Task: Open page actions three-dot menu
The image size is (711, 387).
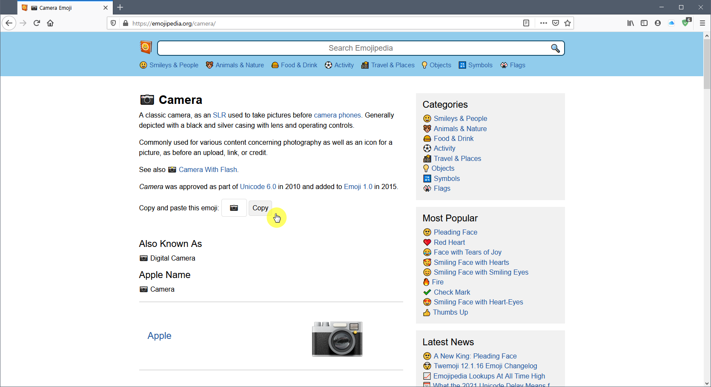Action: [x=543, y=23]
